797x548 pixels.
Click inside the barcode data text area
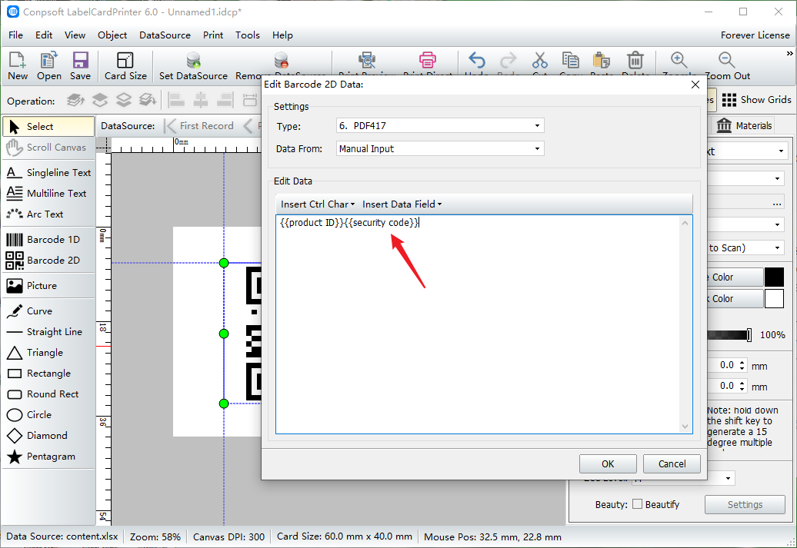coord(478,324)
